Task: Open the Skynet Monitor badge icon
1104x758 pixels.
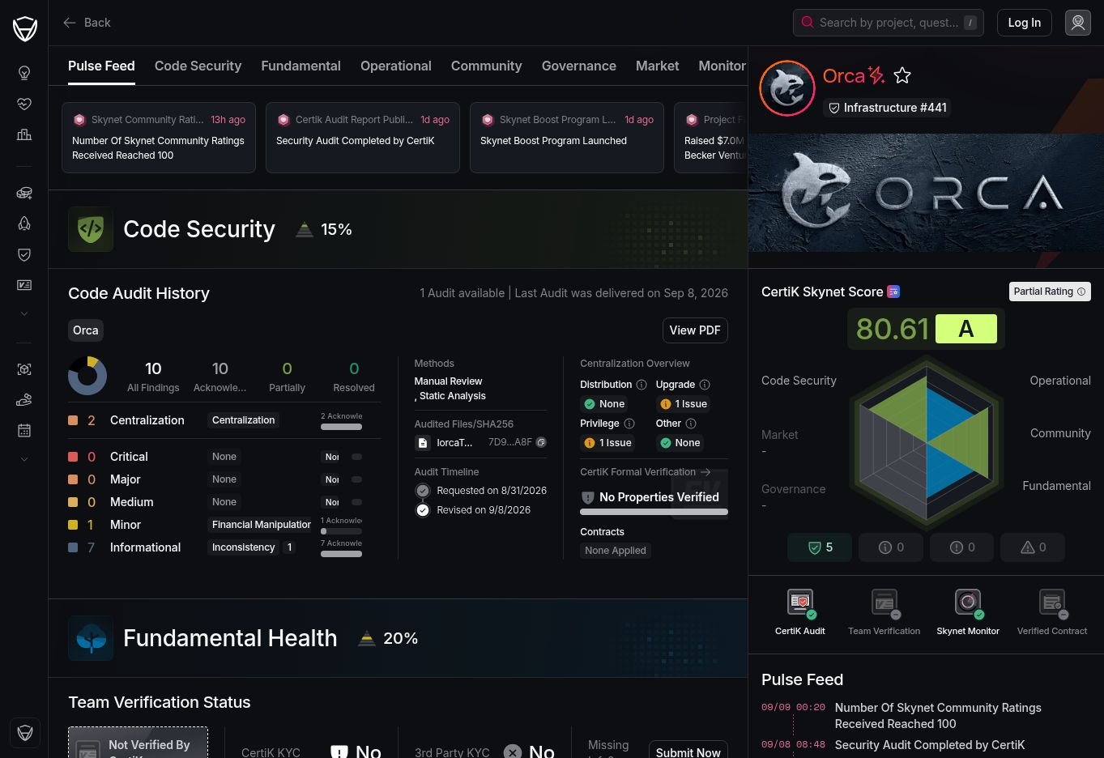Action: 968,603
